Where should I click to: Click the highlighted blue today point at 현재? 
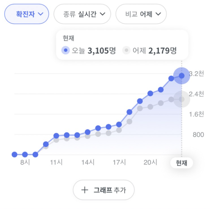182,76
